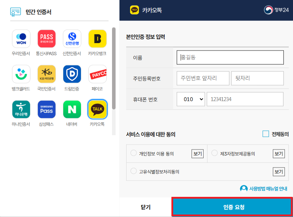Focus the 주민번호 앞자리 input field

[x=203, y=78]
